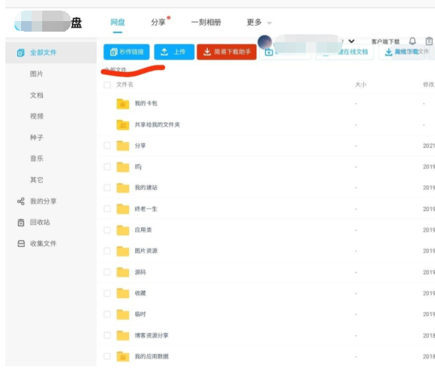Open 回收站 in the sidebar

[x=40, y=222]
